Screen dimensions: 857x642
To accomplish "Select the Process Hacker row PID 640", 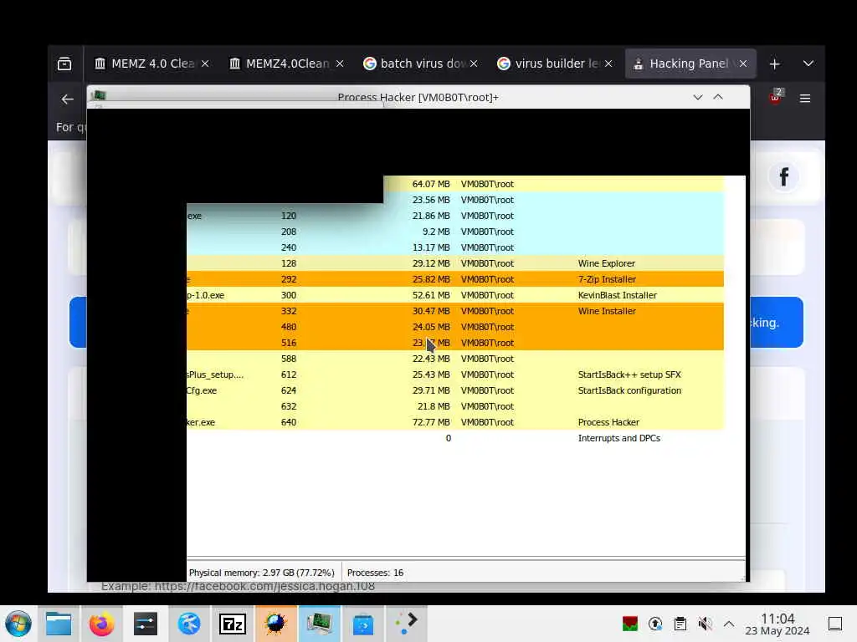I will coord(454,422).
